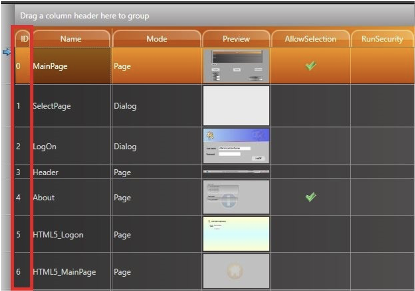Click the group-by column header drop area
The image size is (415, 291).
click(215, 16)
